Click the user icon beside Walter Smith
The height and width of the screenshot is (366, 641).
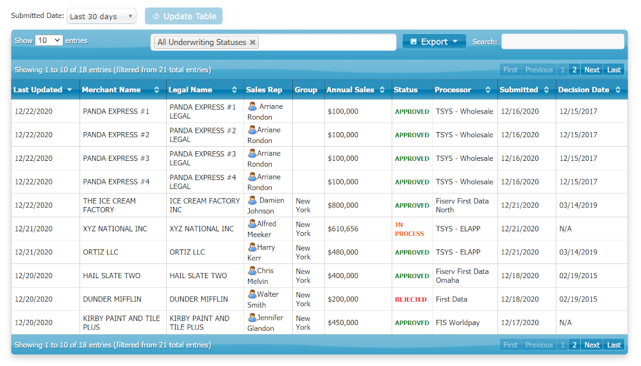pos(253,294)
